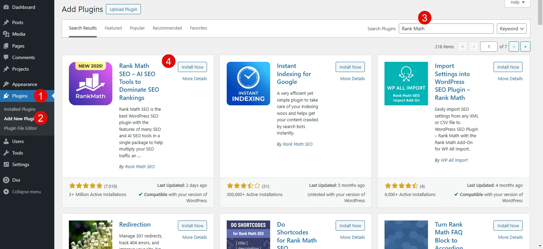
Task: Click Instant Indexing's star rating
Action: pyautogui.click(x=243, y=186)
